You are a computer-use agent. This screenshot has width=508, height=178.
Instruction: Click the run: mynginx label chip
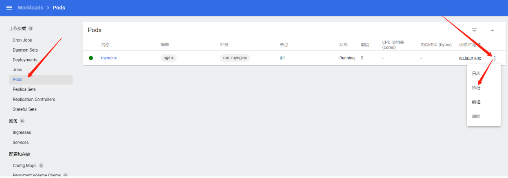[x=235, y=58]
